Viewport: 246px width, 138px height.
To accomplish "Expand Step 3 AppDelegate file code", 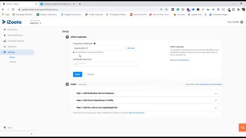I will [146, 108].
